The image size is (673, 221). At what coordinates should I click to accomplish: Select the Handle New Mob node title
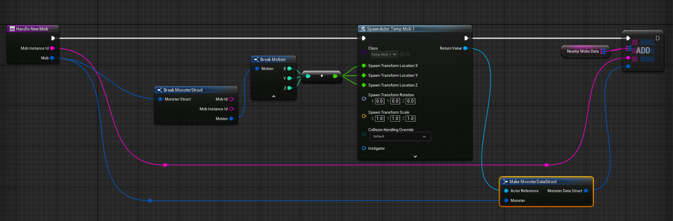[32, 29]
